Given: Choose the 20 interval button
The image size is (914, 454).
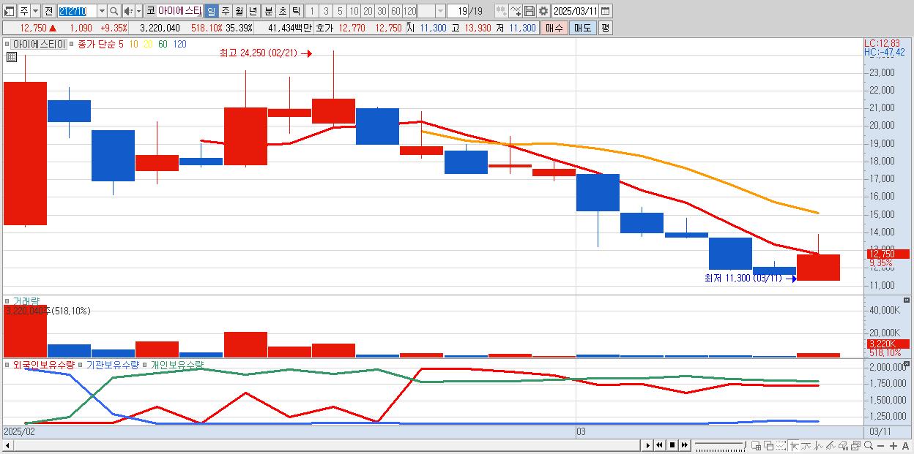Looking at the screenshot, I should pyautogui.click(x=368, y=11).
